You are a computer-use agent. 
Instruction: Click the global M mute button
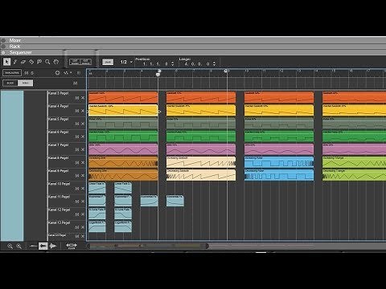27,73
